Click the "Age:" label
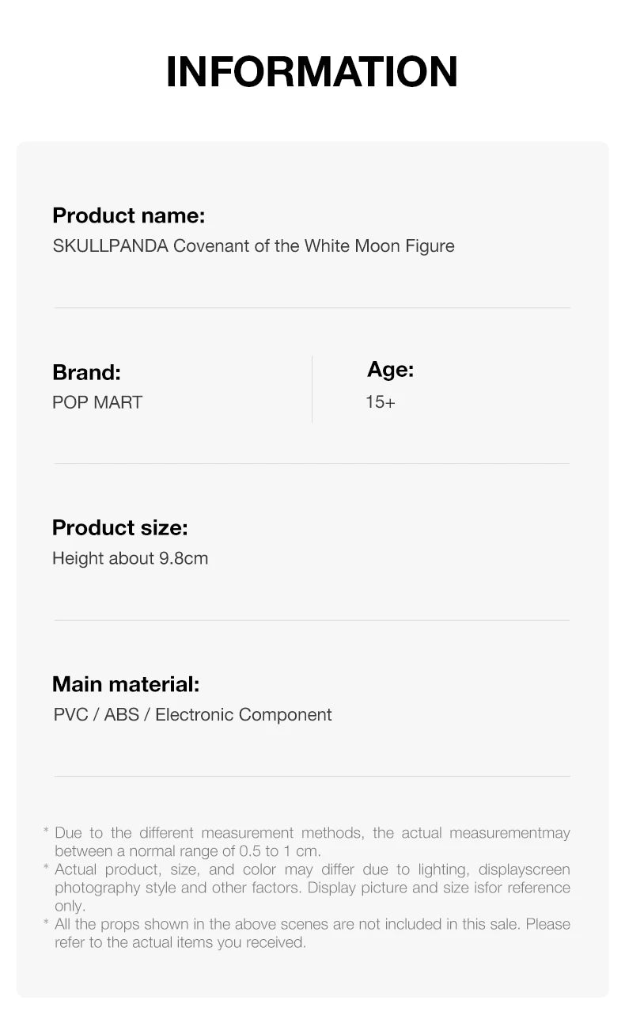This screenshot has width=625, height=1027. [390, 370]
